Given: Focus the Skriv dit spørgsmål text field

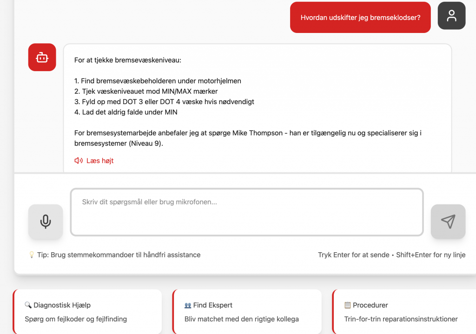Looking at the screenshot, I should pyautogui.click(x=246, y=212).
